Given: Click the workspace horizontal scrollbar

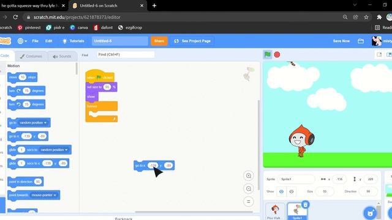Looking at the screenshot, I should tap(194, 212).
